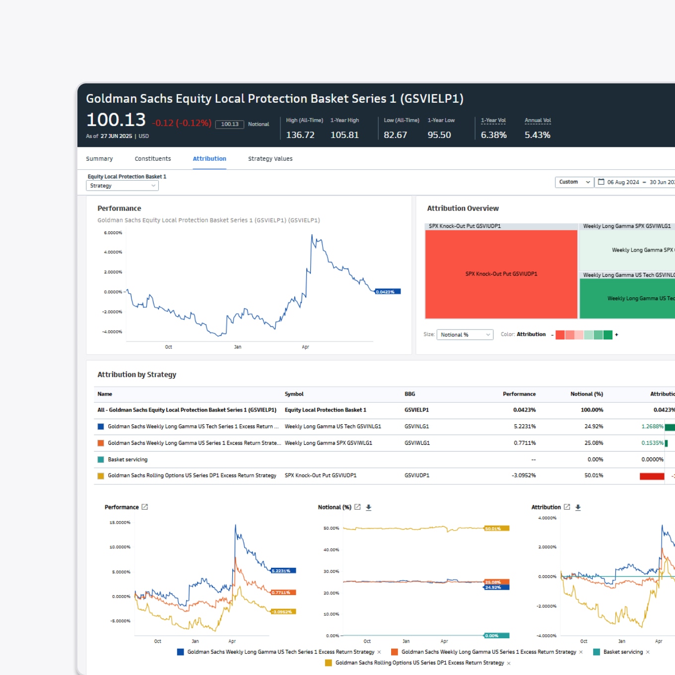Remove Rolling Options US Series DP1 legend entry
Screen dimensions: 675x675
tap(509, 663)
